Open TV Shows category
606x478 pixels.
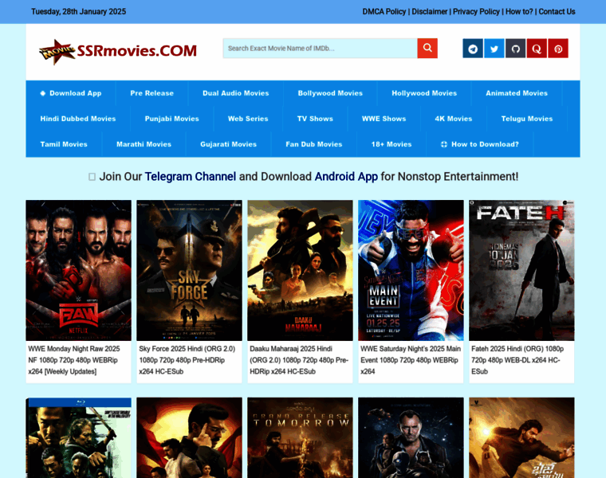pos(315,119)
